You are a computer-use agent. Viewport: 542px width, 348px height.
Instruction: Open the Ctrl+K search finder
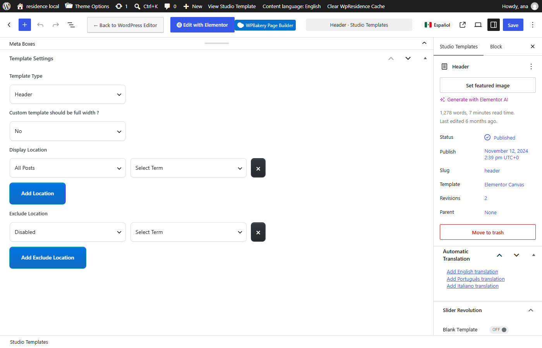point(146,6)
